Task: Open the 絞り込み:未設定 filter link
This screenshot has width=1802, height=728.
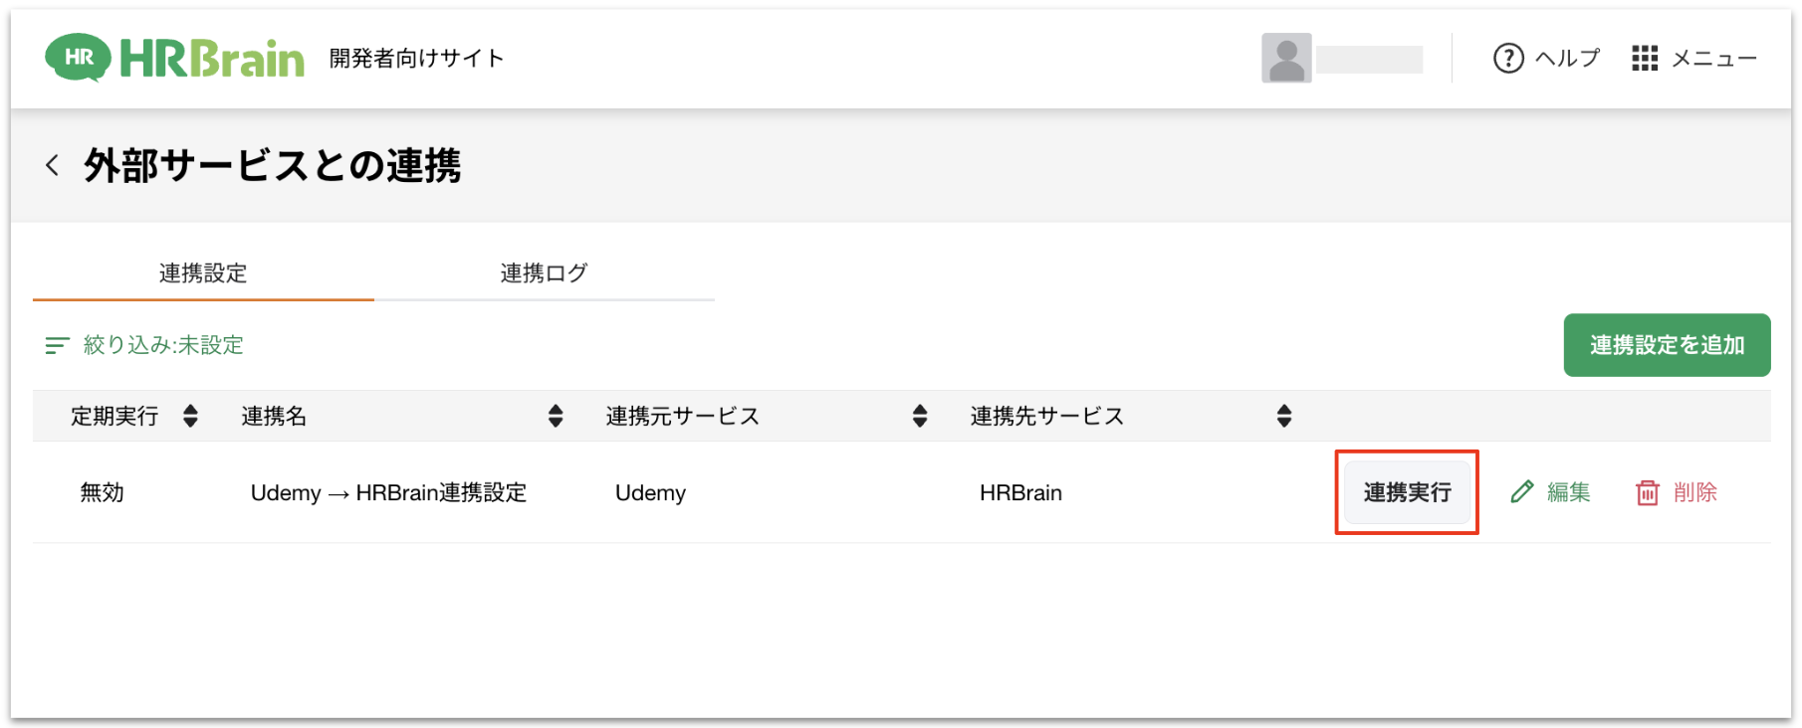Action: pos(163,345)
